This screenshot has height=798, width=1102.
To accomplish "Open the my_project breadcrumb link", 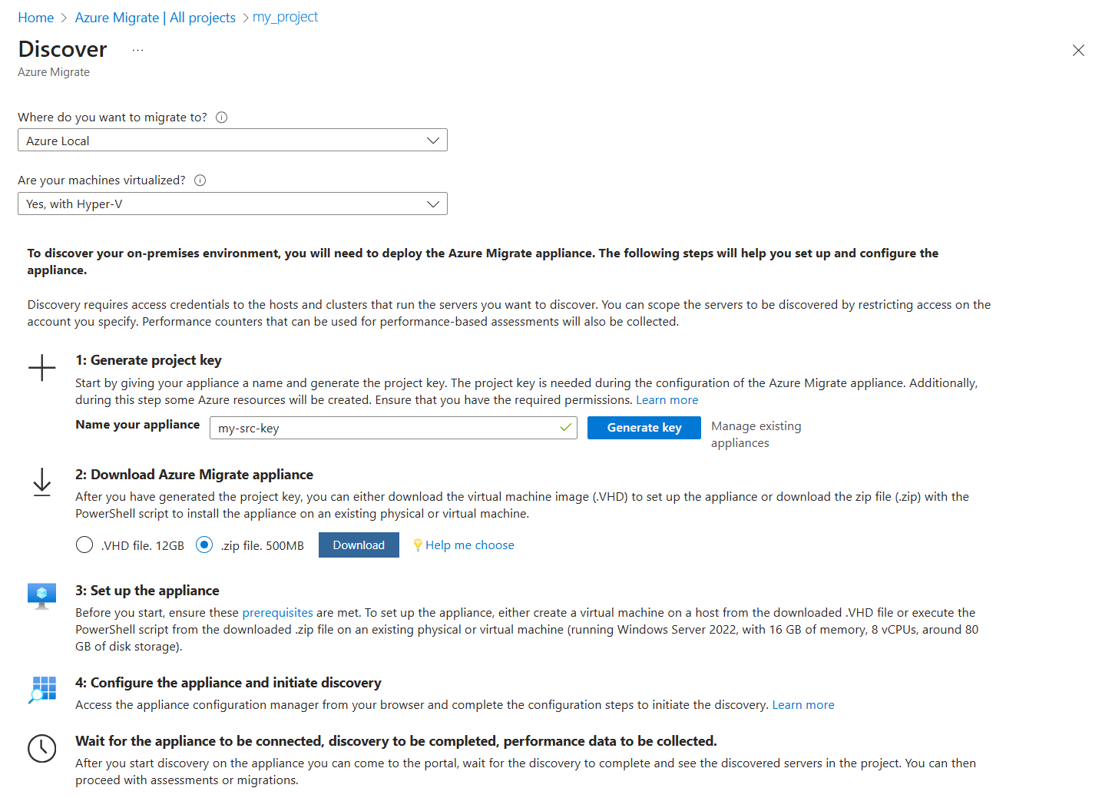I will pyautogui.click(x=285, y=17).
